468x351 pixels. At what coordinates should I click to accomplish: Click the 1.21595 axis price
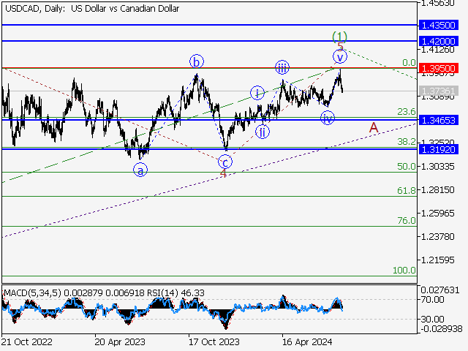tap(437, 260)
